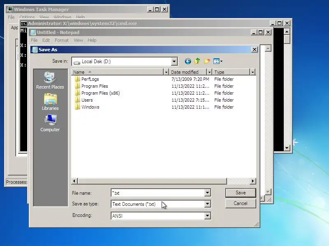This screenshot has height=246, width=329.
Task: Open Date modified column filter arrow
Action: click(x=209, y=72)
